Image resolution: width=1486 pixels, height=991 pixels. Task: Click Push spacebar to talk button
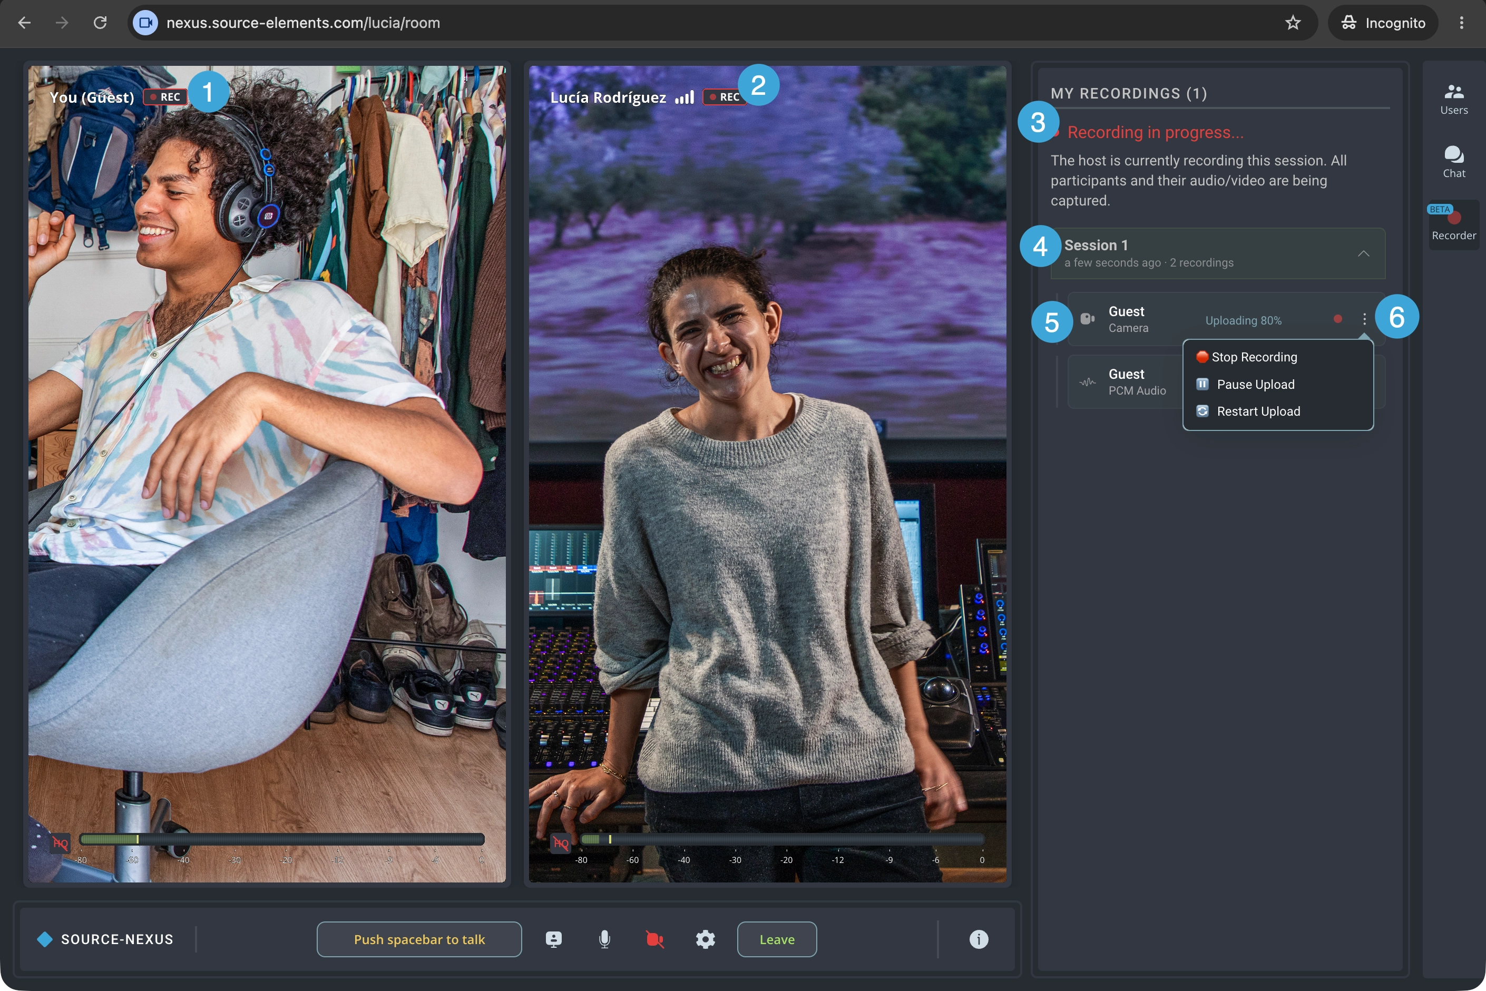pos(419,939)
